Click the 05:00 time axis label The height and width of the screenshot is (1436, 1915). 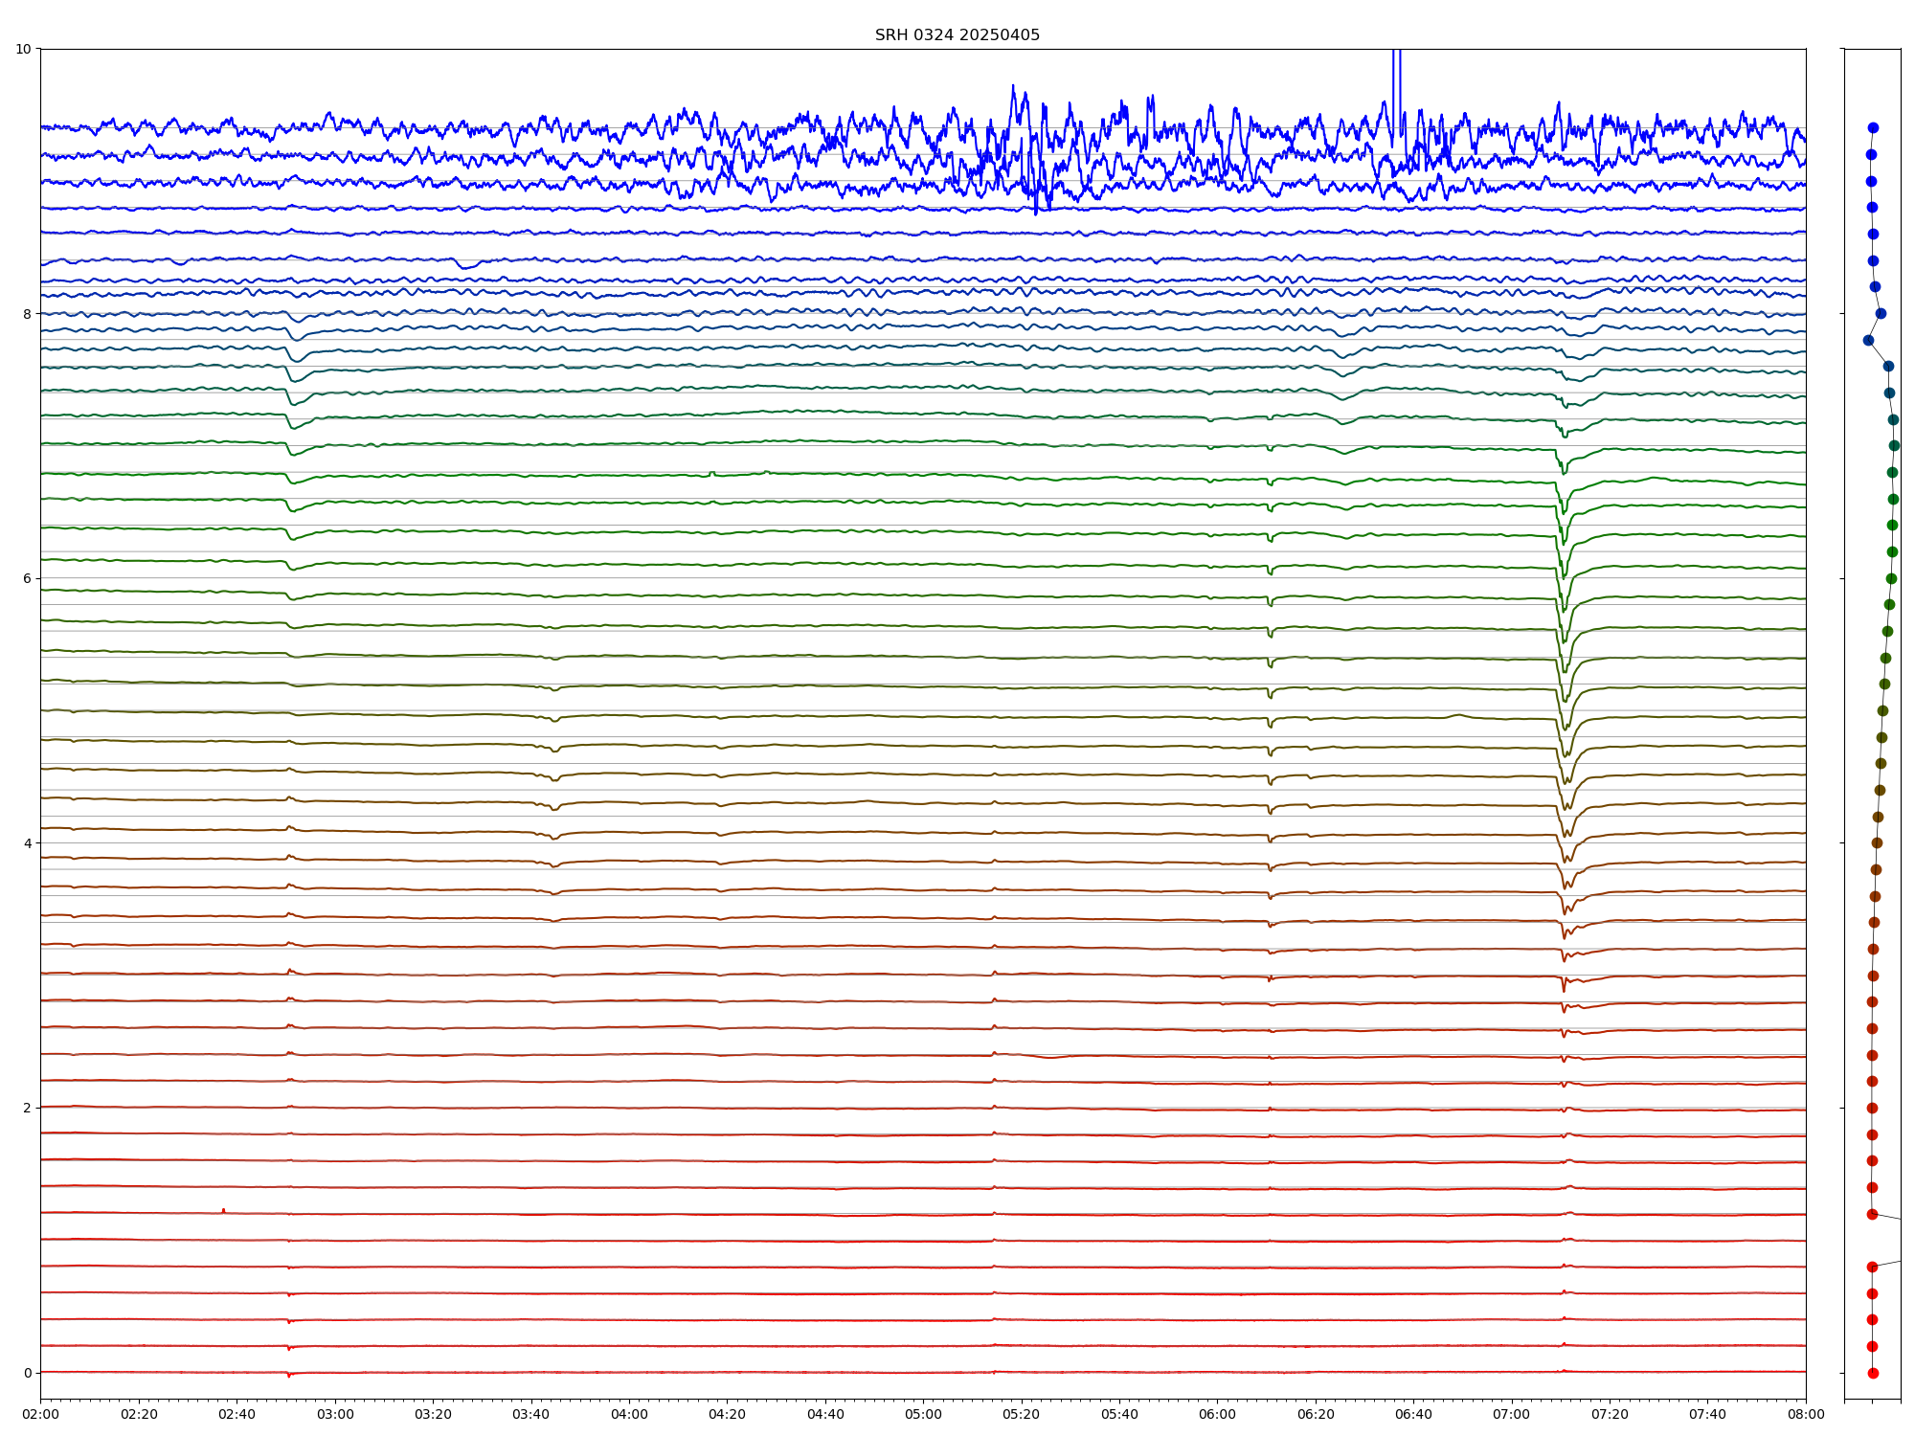tap(923, 1414)
